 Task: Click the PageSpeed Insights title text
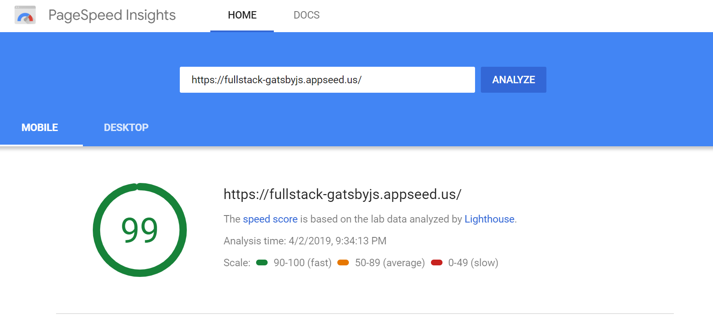pos(112,15)
